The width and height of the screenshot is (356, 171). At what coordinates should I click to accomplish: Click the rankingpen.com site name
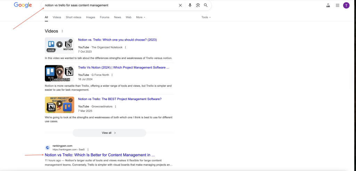click(63, 146)
